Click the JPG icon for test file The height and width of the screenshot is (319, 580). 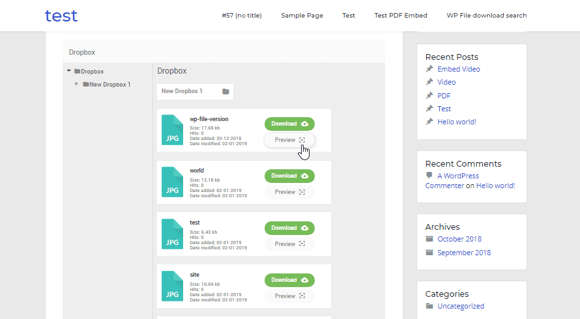(x=172, y=234)
